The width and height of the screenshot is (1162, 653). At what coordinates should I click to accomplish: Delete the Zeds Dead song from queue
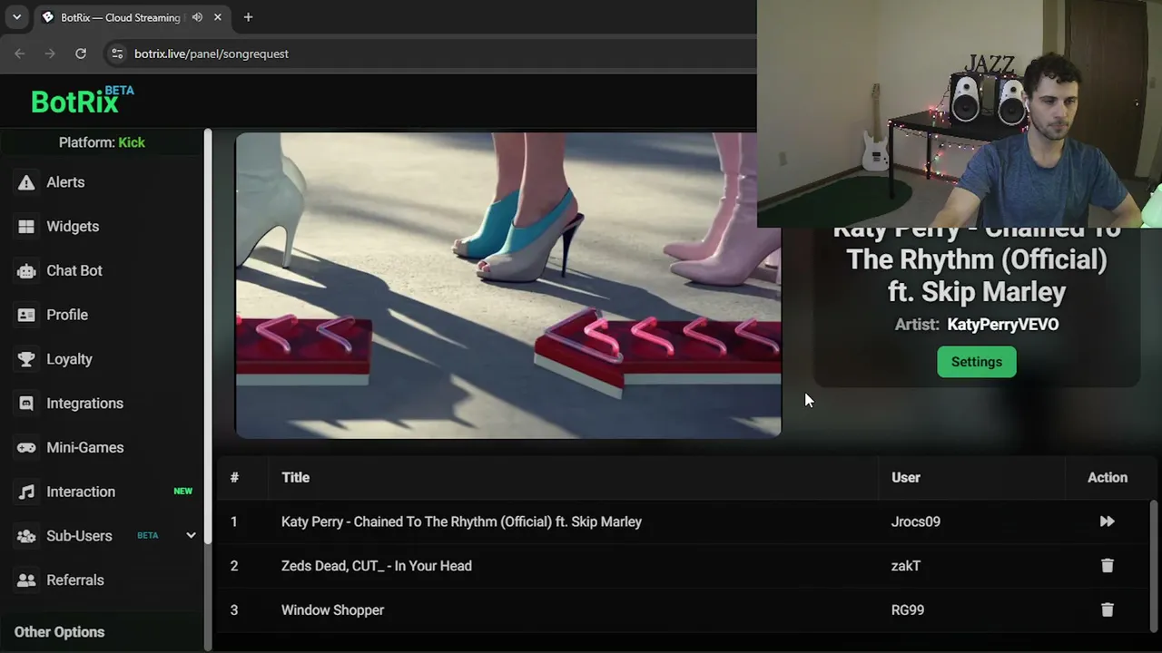1107,566
